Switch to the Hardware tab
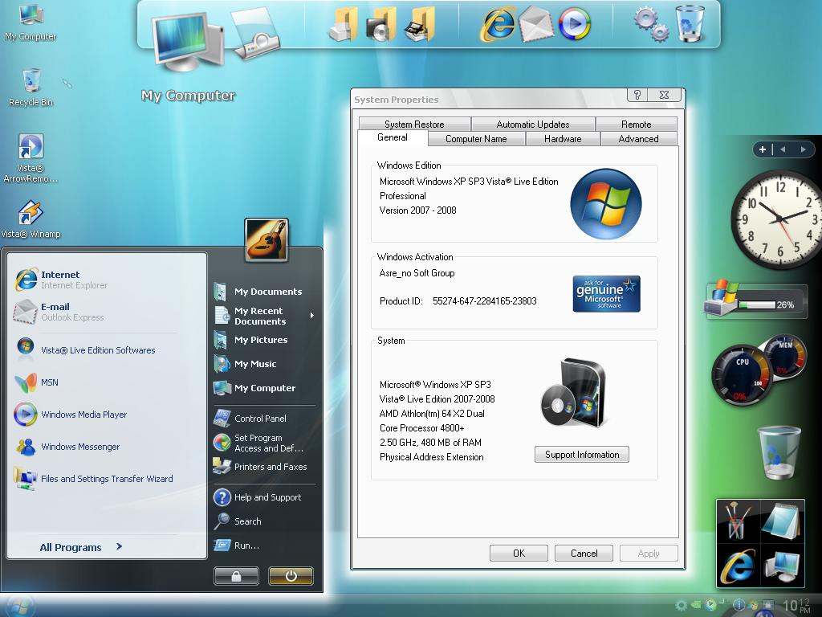Viewport: 822px width, 617px height. pos(563,138)
